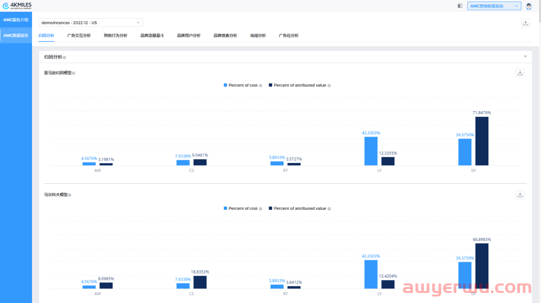Screen dimensions: 541x303
Task: Click the 9.0461% CS bar in Amazon chart
Action: (x=200, y=163)
